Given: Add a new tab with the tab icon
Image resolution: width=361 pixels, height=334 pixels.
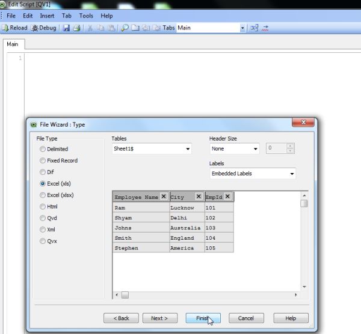Looking at the screenshot, I should [x=135, y=28].
